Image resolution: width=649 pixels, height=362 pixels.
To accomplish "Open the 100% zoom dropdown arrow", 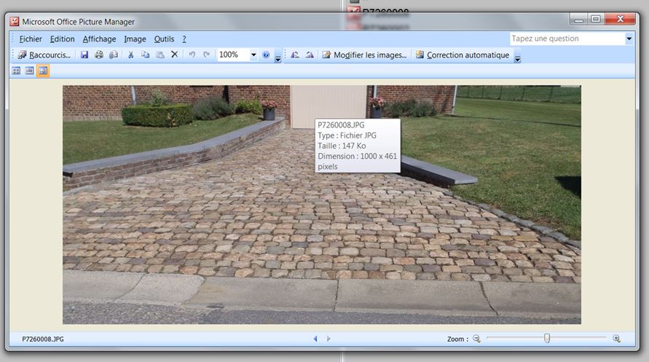I will 253,55.
